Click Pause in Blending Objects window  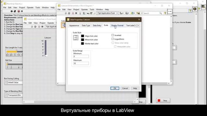(22, 11)
